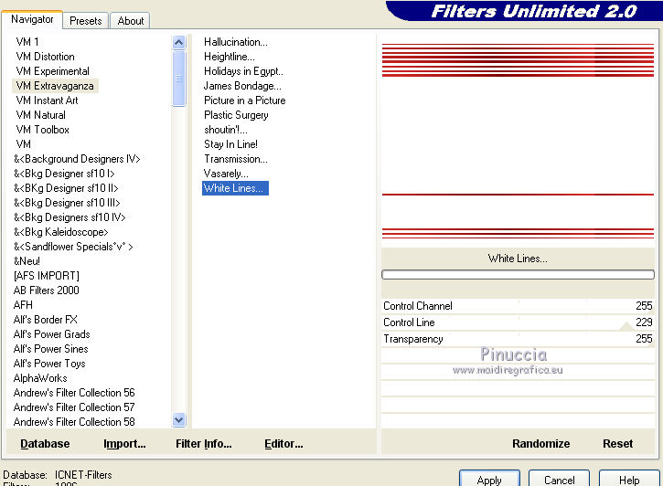Select &<Sandflower Specials°v°> category
This screenshot has width=663, height=486.
pos(73,247)
